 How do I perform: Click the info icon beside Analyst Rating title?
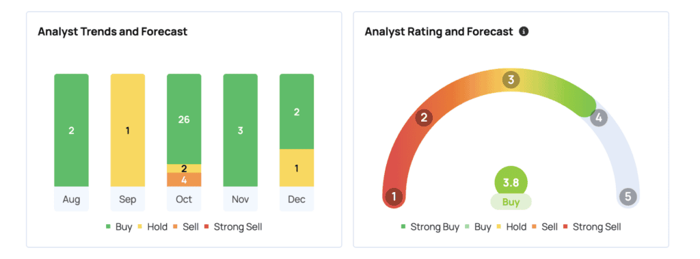click(524, 31)
